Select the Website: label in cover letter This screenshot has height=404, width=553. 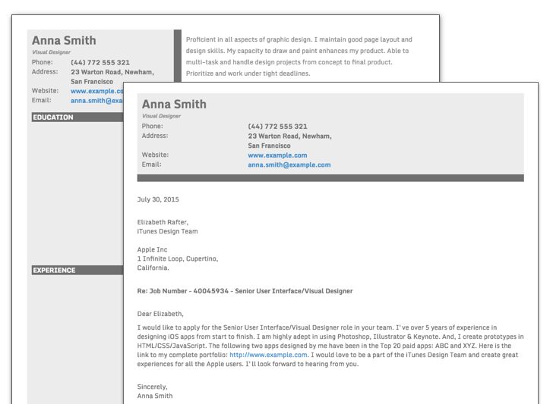pos(155,155)
